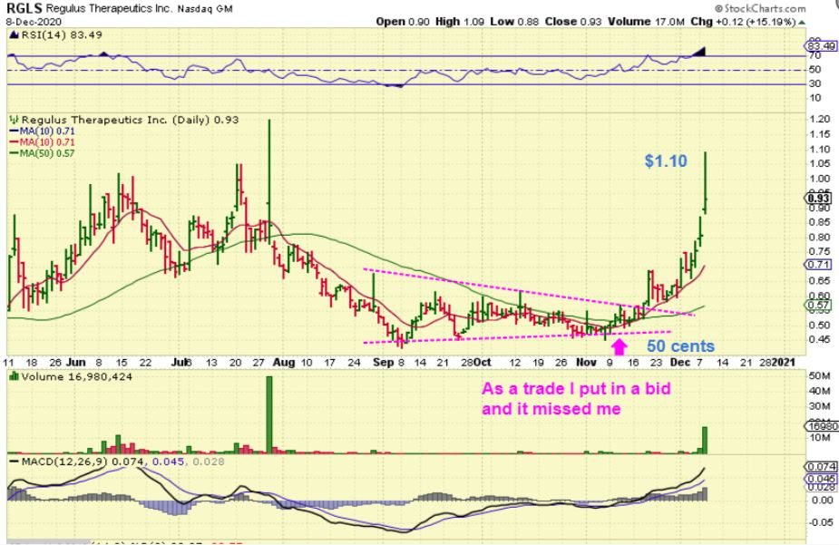Click the green up triangle beside Chg

tap(802, 22)
